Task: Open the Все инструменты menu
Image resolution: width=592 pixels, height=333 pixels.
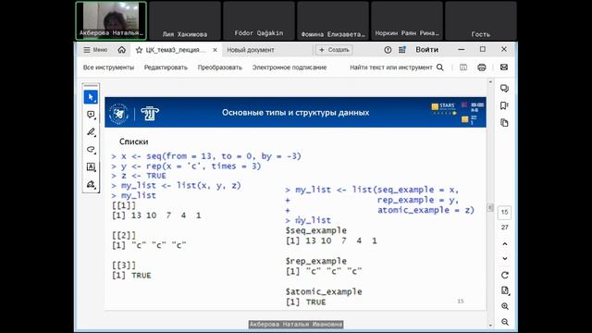Action: (108, 68)
